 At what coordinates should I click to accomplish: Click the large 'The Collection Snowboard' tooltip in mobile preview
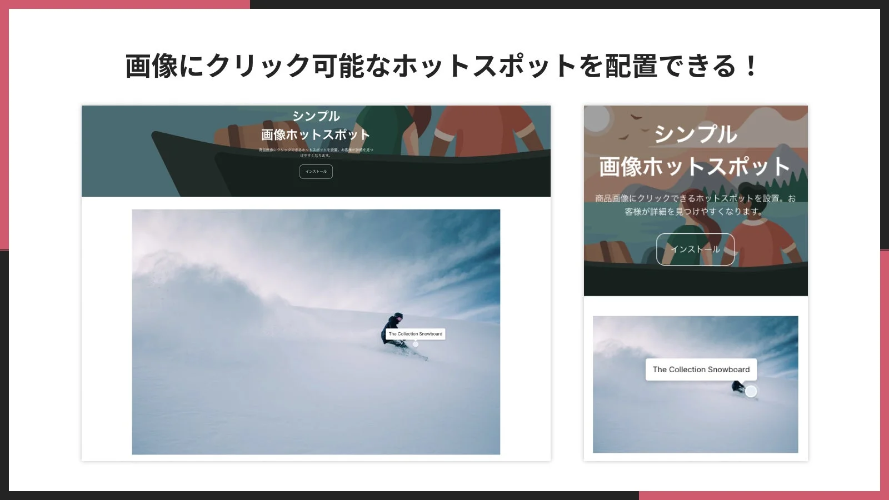coord(701,369)
